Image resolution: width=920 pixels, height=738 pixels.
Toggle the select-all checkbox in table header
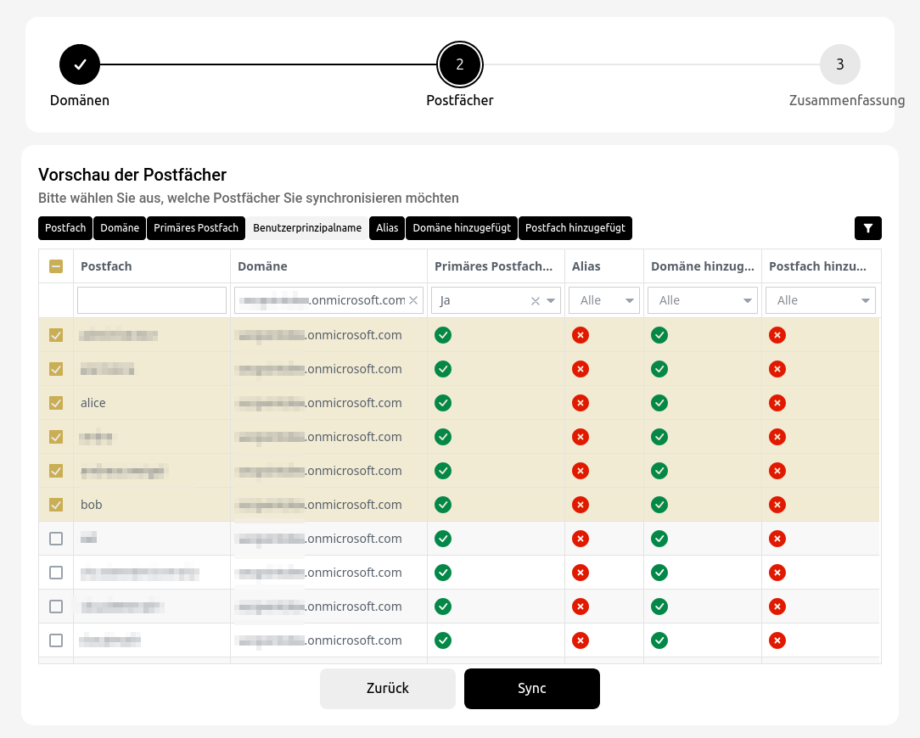[56, 266]
